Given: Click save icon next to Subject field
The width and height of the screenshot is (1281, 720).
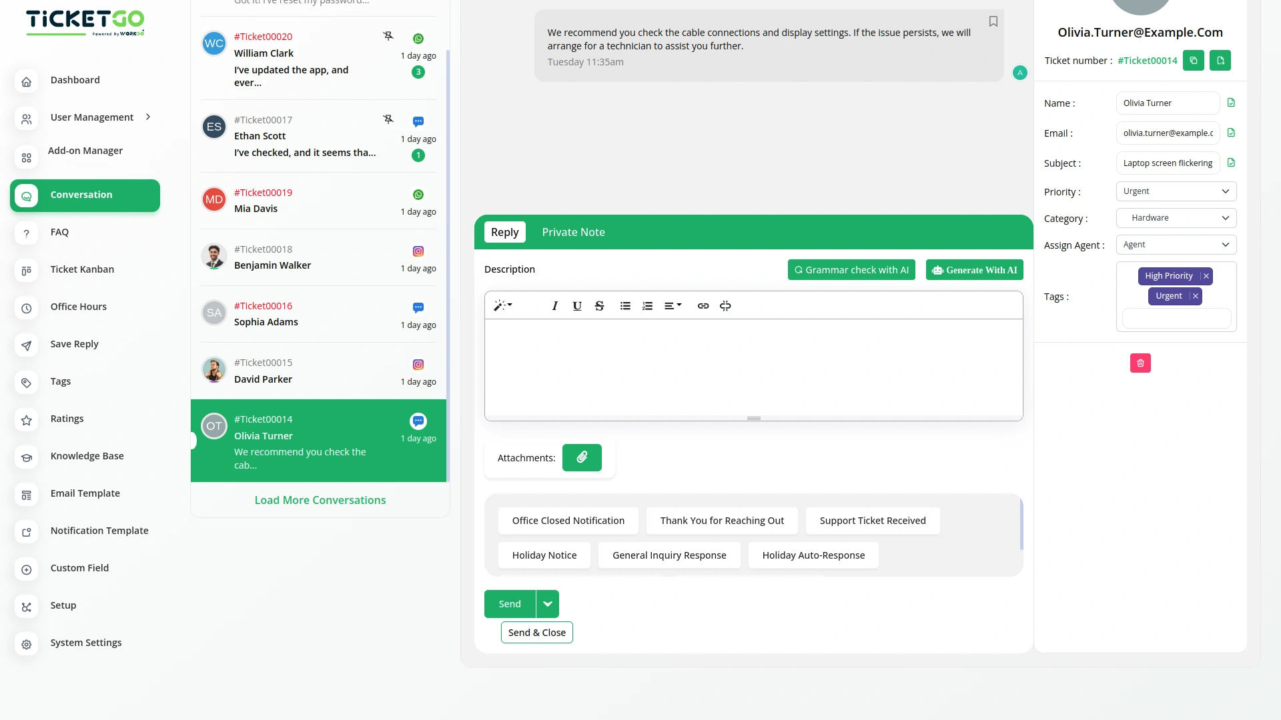Looking at the screenshot, I should pos(1231,163).
